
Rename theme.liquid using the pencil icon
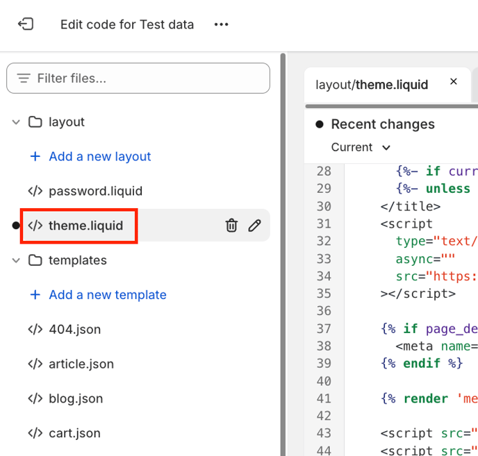pos(254,226)
